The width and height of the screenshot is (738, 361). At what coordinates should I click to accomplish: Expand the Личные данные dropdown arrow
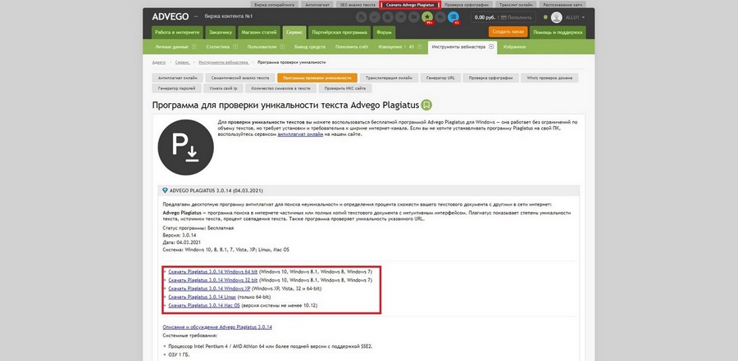coord(194,47)
